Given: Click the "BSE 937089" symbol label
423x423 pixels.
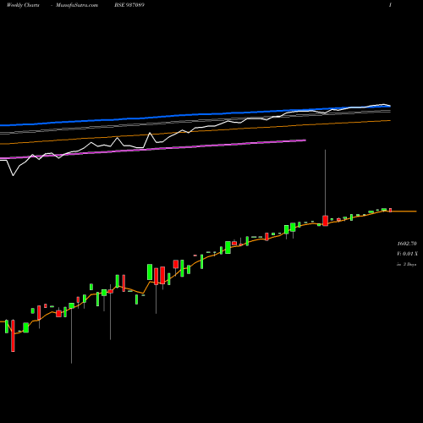Looking at the screenshot, I should point(129,5).
